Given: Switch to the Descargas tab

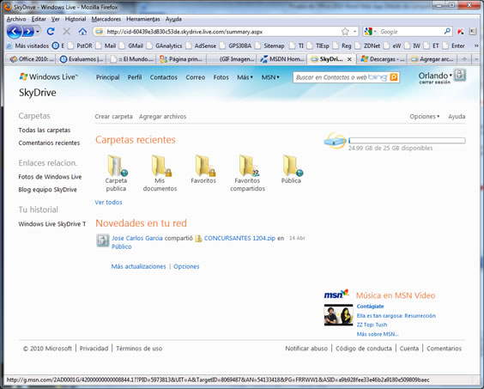Looking at the screenshot, I should coord(382,58).
